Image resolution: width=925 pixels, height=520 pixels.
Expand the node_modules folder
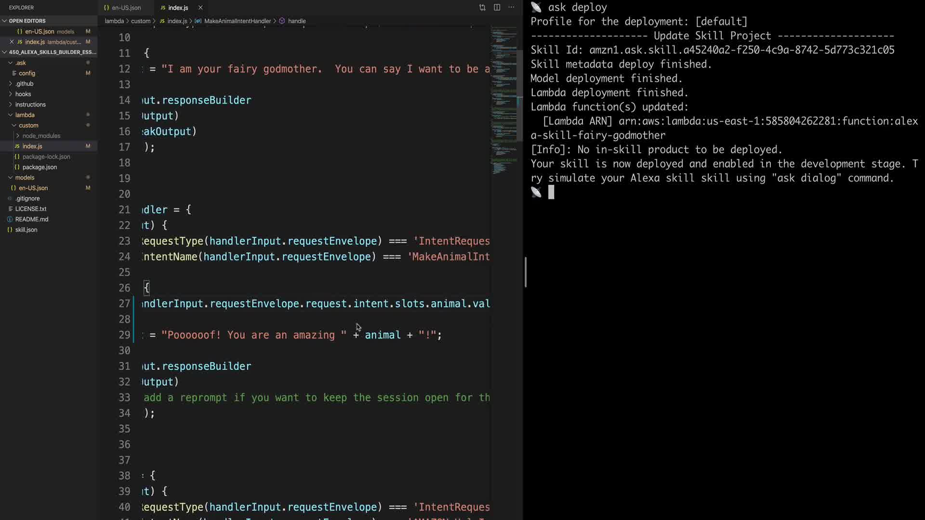click(x=41, y=136)
